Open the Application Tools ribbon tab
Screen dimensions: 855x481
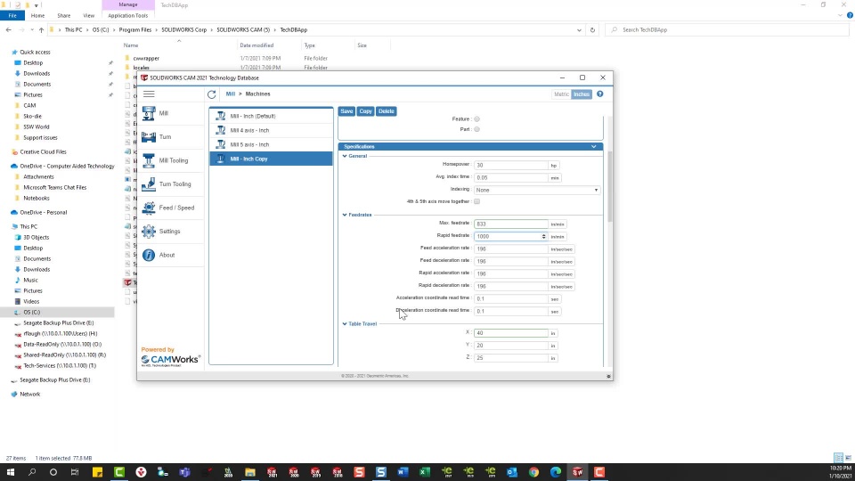tap(127, 16)
